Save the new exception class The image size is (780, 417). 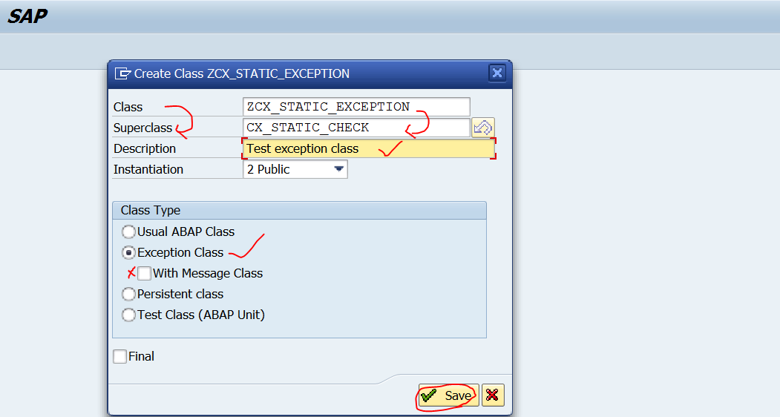[x=449, y=395]
